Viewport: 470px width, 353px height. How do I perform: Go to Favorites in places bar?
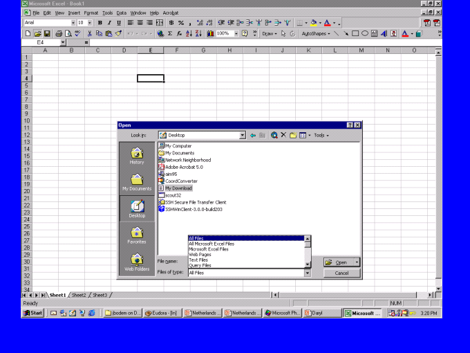click(137, 235)
